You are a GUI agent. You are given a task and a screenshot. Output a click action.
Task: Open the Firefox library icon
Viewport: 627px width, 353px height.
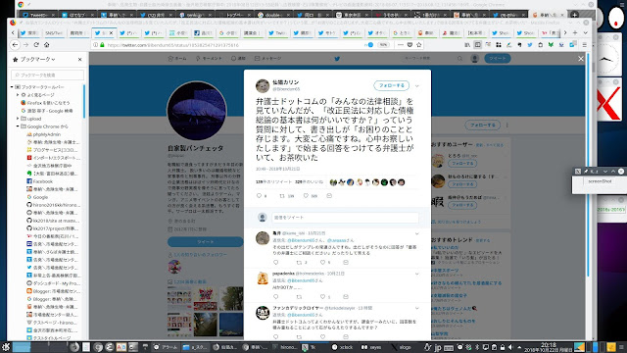467,45
